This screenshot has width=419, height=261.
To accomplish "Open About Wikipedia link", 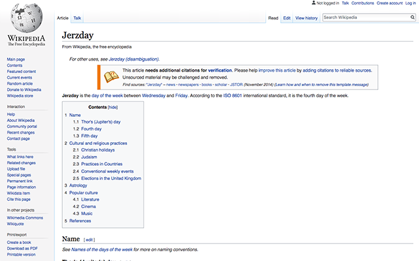I will coord(20,120).
